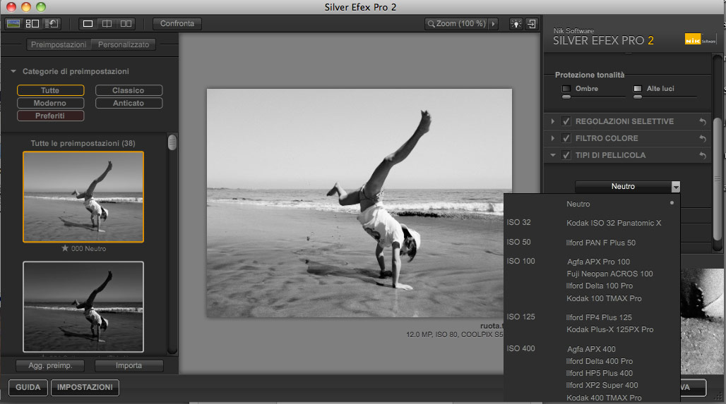The image size is (726, 404).
Task: Choose Ilford FP4 Plus 125
Action: (599, 317)
